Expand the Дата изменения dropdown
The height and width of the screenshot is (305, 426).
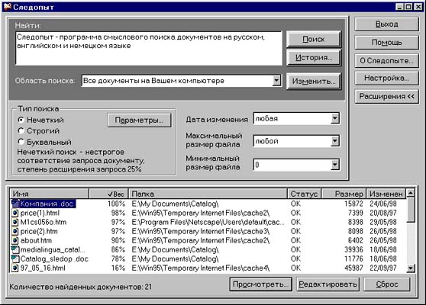(x=335, y=119)
